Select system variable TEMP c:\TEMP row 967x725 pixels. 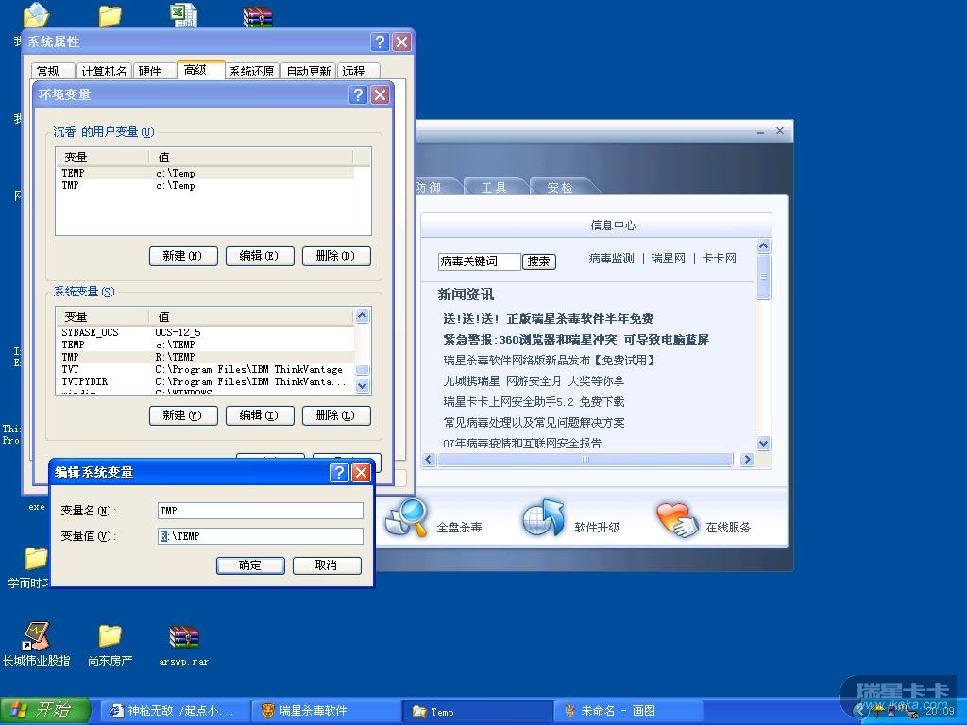[x=206, y=345]
